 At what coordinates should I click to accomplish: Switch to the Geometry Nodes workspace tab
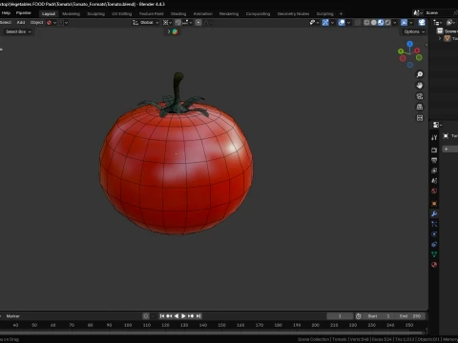tap(293, 13)
